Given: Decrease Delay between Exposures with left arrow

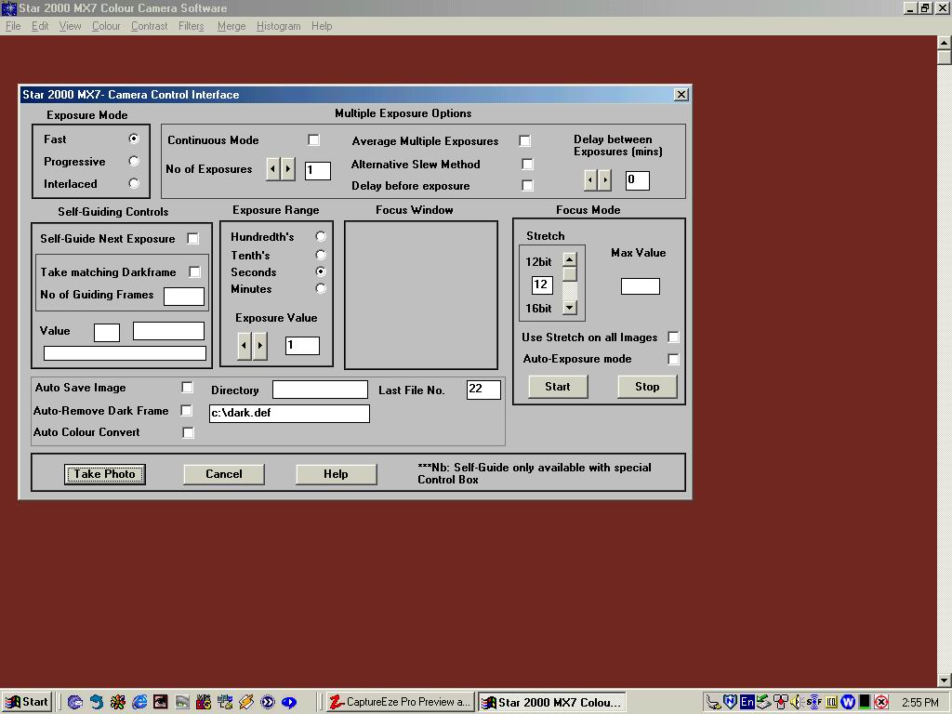Looking at the screenshot, I should point(590,179).
